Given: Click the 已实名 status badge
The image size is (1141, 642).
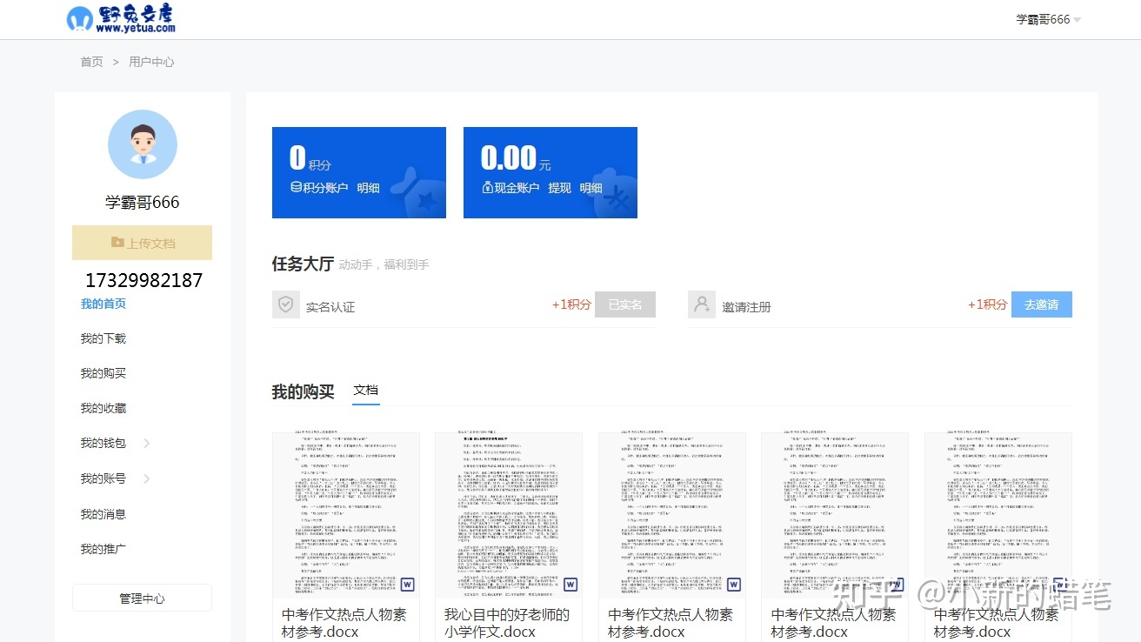Looking at the screenshot, I should (624, 304).
